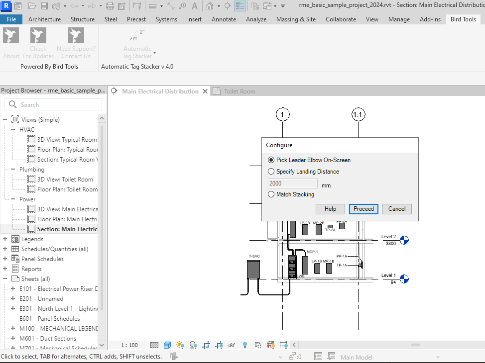Toggle Sun Path icon in view bar

tap(180, 345)
